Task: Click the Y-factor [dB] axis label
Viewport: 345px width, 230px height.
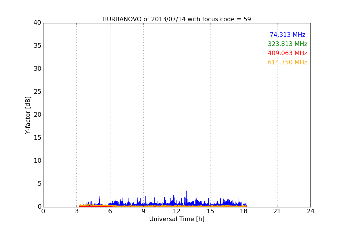Action: pyautogui.click(x=28, y=115)
